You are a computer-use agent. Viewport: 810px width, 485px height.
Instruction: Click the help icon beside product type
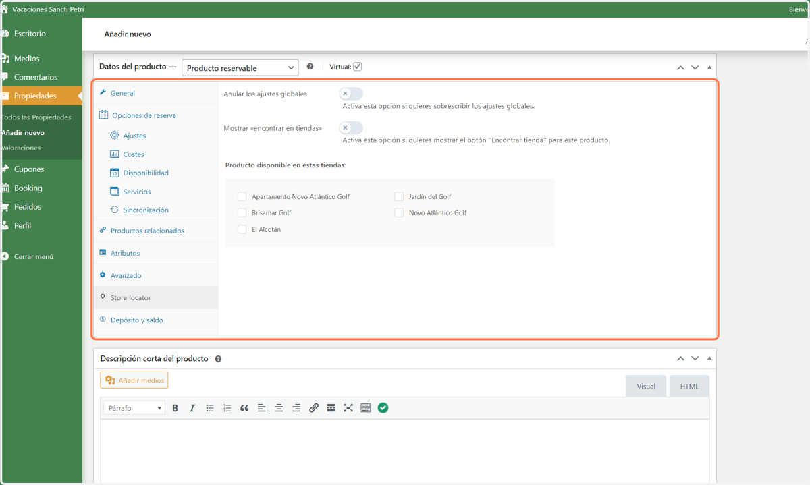[310, 67]
